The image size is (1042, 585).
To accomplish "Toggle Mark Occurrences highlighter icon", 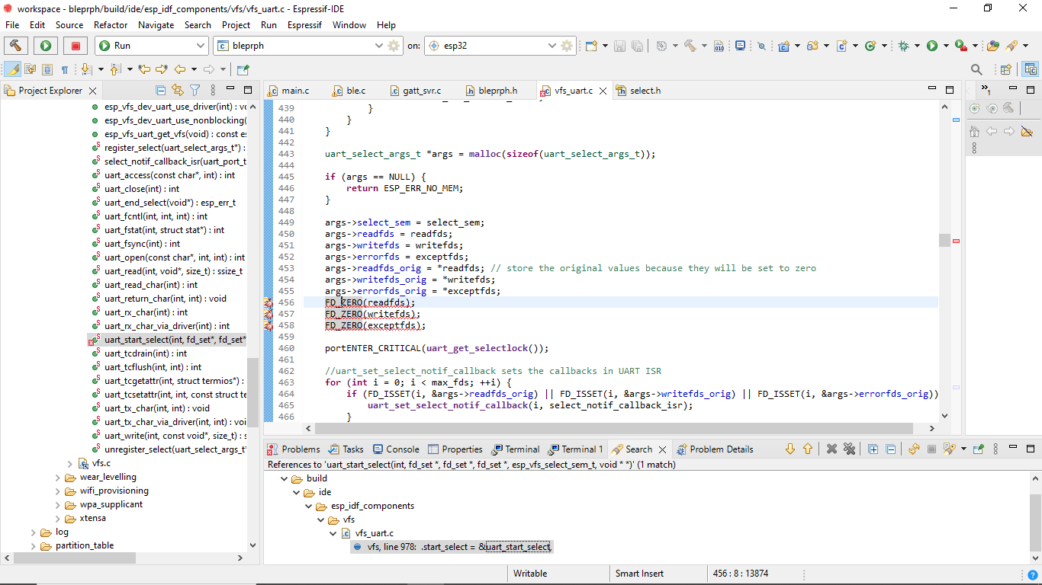I will (x=12, y=69).
